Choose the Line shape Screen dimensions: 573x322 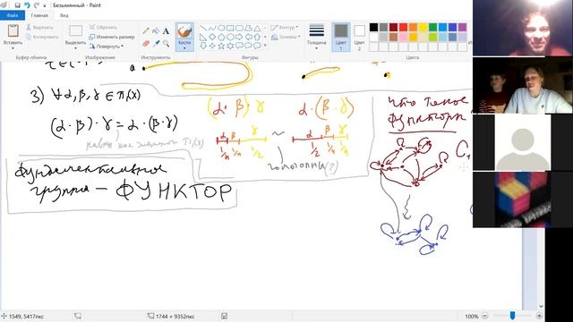pyautogui.click(x=203, y=28)
